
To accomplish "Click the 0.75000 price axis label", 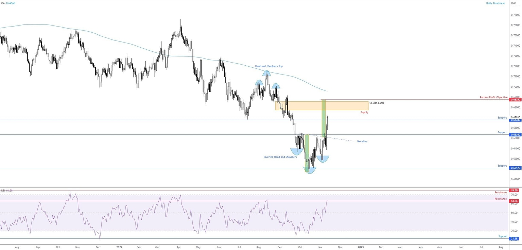I will (516, 35).
